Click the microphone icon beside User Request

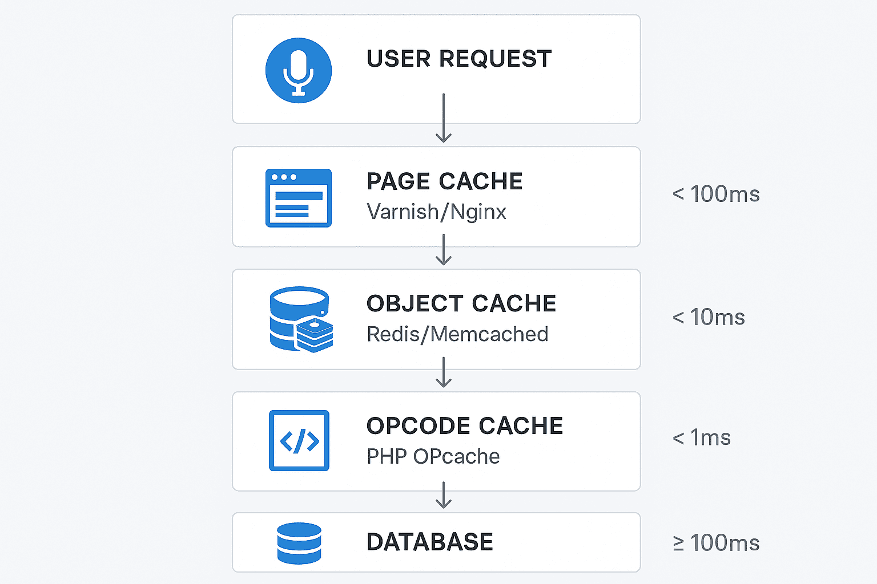click(299, 71)
